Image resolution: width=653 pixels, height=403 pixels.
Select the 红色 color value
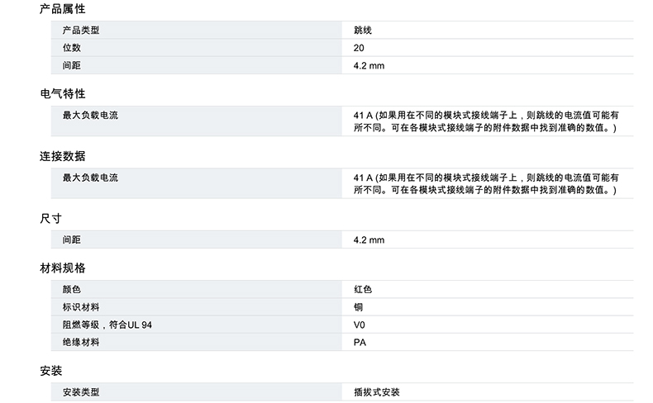pos(363,290)
